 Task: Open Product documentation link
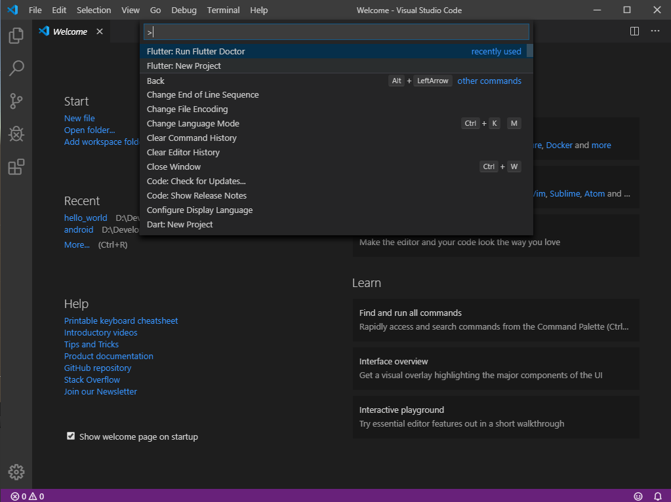[x=109, y=357]
